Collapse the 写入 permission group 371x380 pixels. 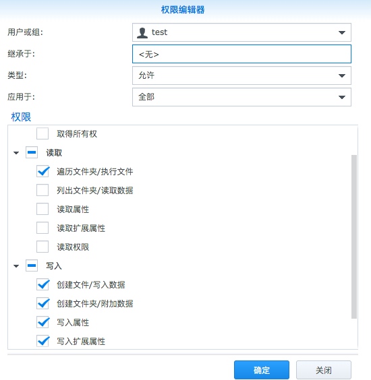coord(16,266)
